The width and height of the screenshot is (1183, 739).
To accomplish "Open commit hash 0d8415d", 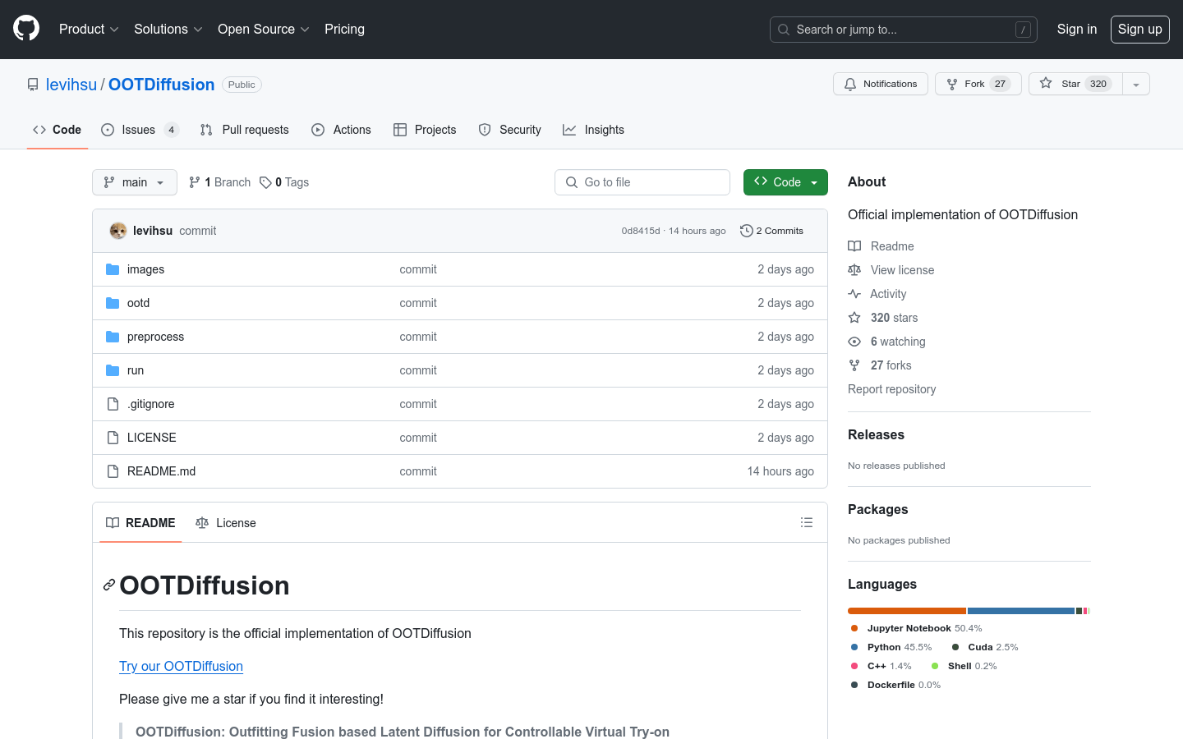I will pos(640,231).
